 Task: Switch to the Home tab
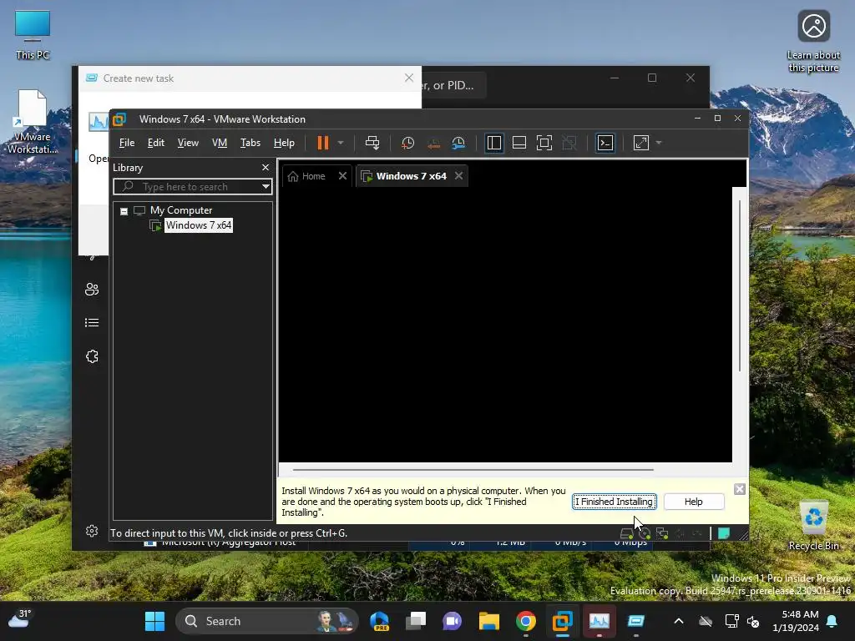[x=307, y=176]
